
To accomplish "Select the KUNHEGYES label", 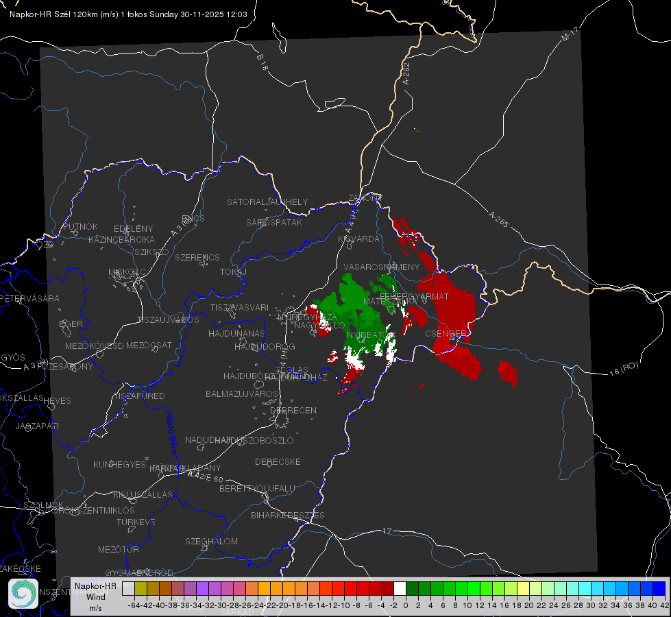I will tap(119, 465).
